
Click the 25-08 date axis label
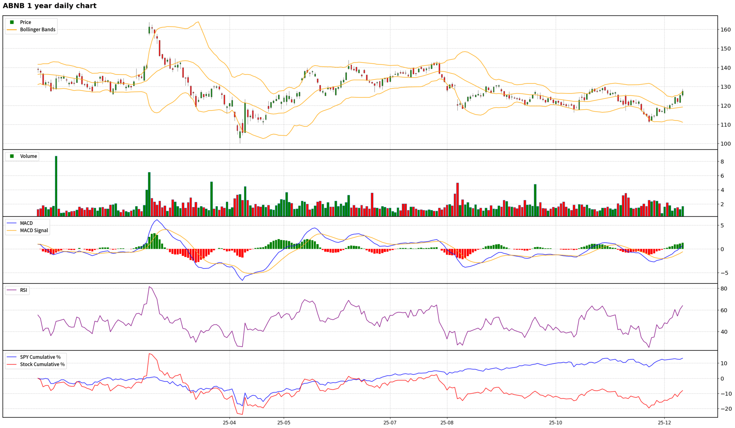447,423
